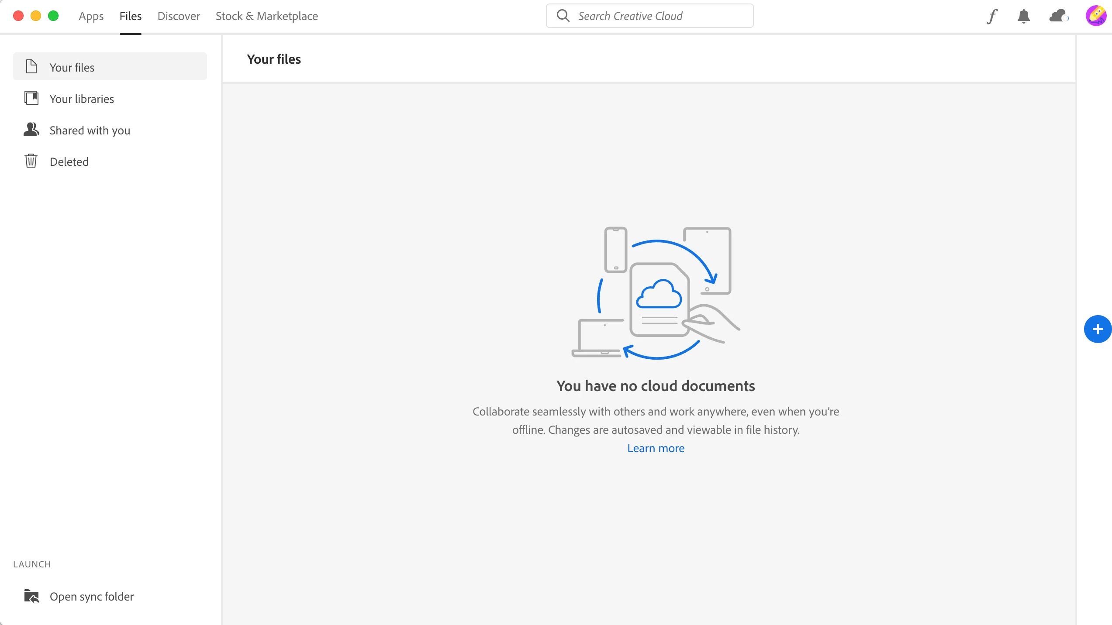The width and height of the screenshot is (1112, 625).
Task: Open the Adobe Fonts icon
Action: (992, 16)
